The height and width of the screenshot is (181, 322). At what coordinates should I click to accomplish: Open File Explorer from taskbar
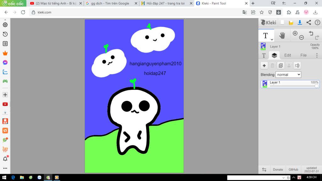(x=22, y=177)
